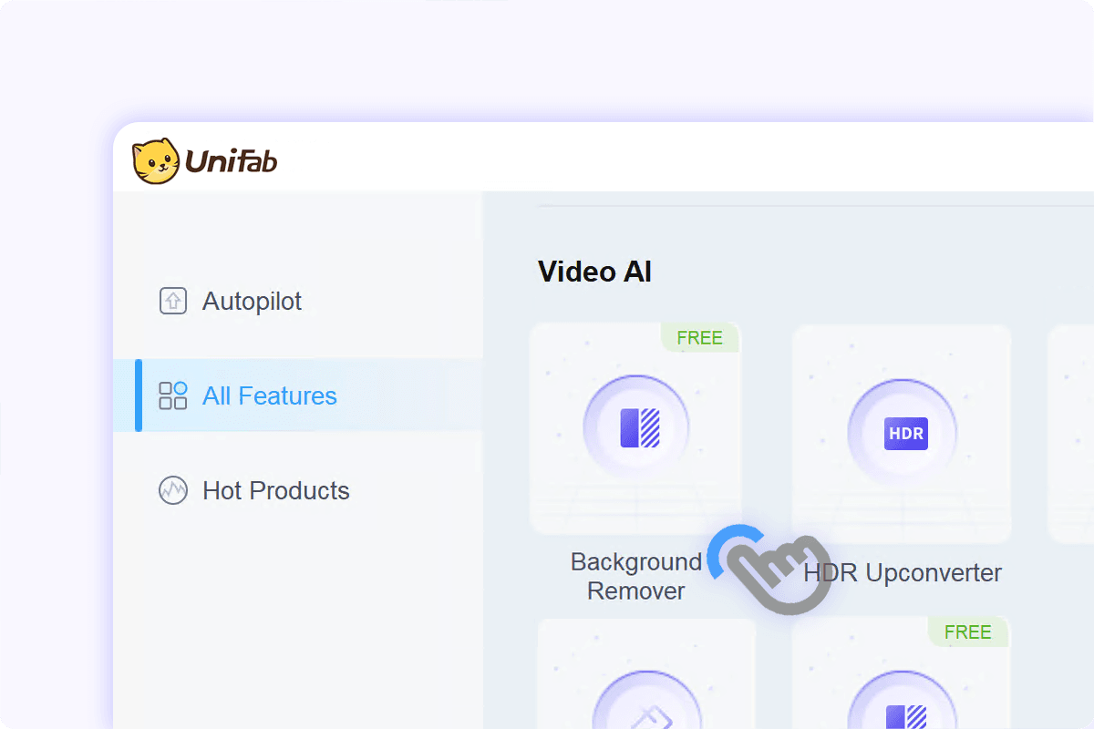Switch to the All Features section
The height and width of the screenshot is (729, 1094).
pos(270,395)
